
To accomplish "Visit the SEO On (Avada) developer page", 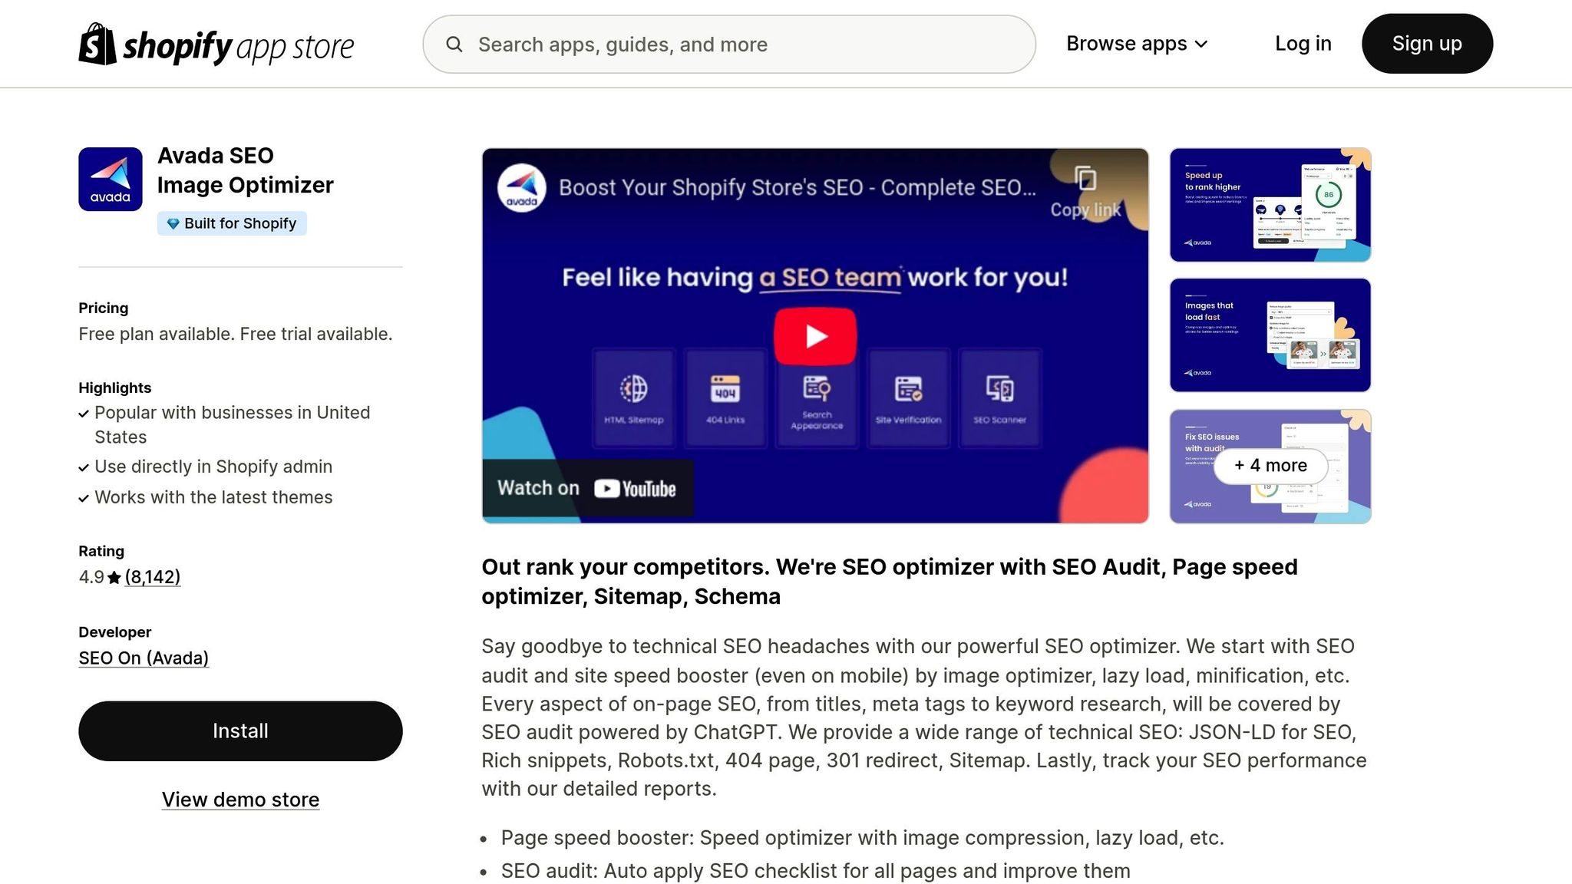I will (x=144, y=658).
